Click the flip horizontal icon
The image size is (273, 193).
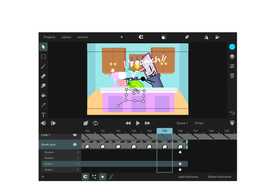(x=206, y=37)
